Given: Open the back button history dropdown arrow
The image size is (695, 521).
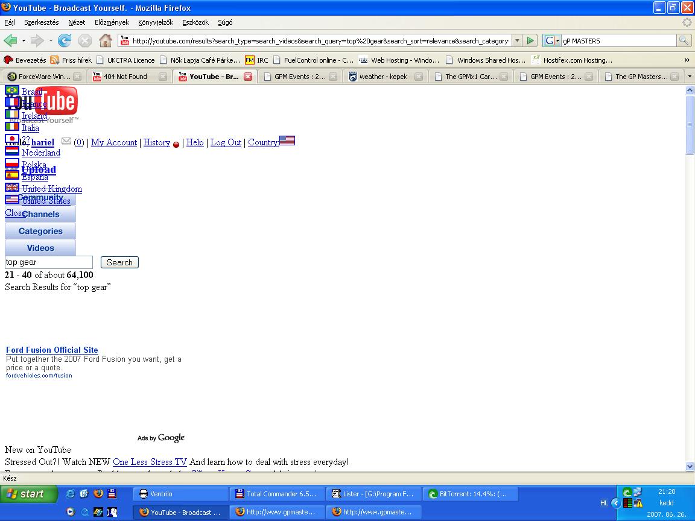Looking at the screenshot, I should pos(24,41).
